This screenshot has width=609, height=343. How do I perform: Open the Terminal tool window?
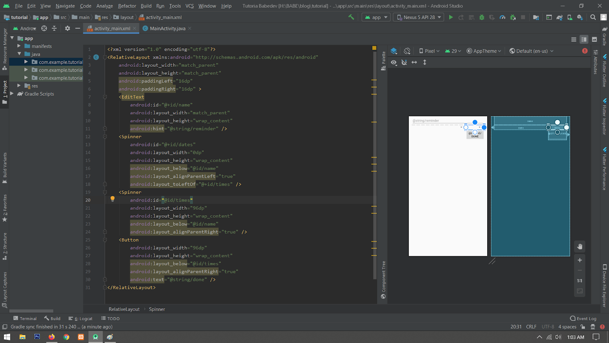25,319
